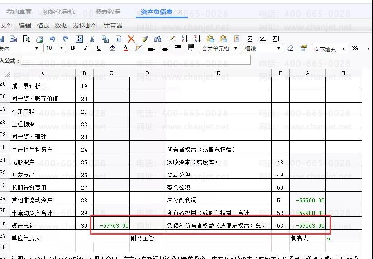Image resolution: width=373 pixels, height=259 pixels.
Task: Open the 计算器 menu
Action: (113, 25)
